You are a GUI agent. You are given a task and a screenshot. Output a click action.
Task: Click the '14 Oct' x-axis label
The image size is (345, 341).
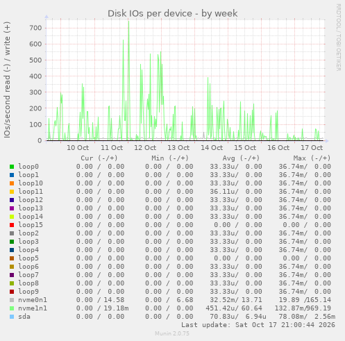[212, 148]
